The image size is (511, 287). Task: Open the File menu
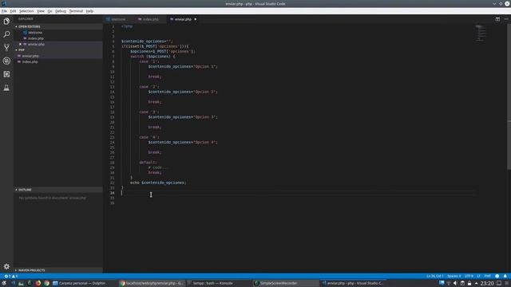pos(4,11)
